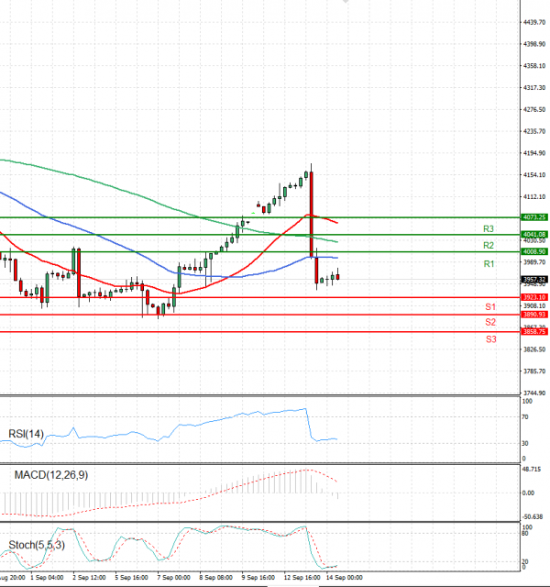Viewport: 550px width, 587px height.
Task: Select the R3 resistance label
Action: pyautogui.click(x=489, y=228)
